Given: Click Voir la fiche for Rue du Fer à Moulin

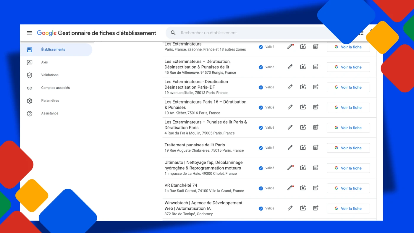Looking at the screenshot, I should click(348, 128).
